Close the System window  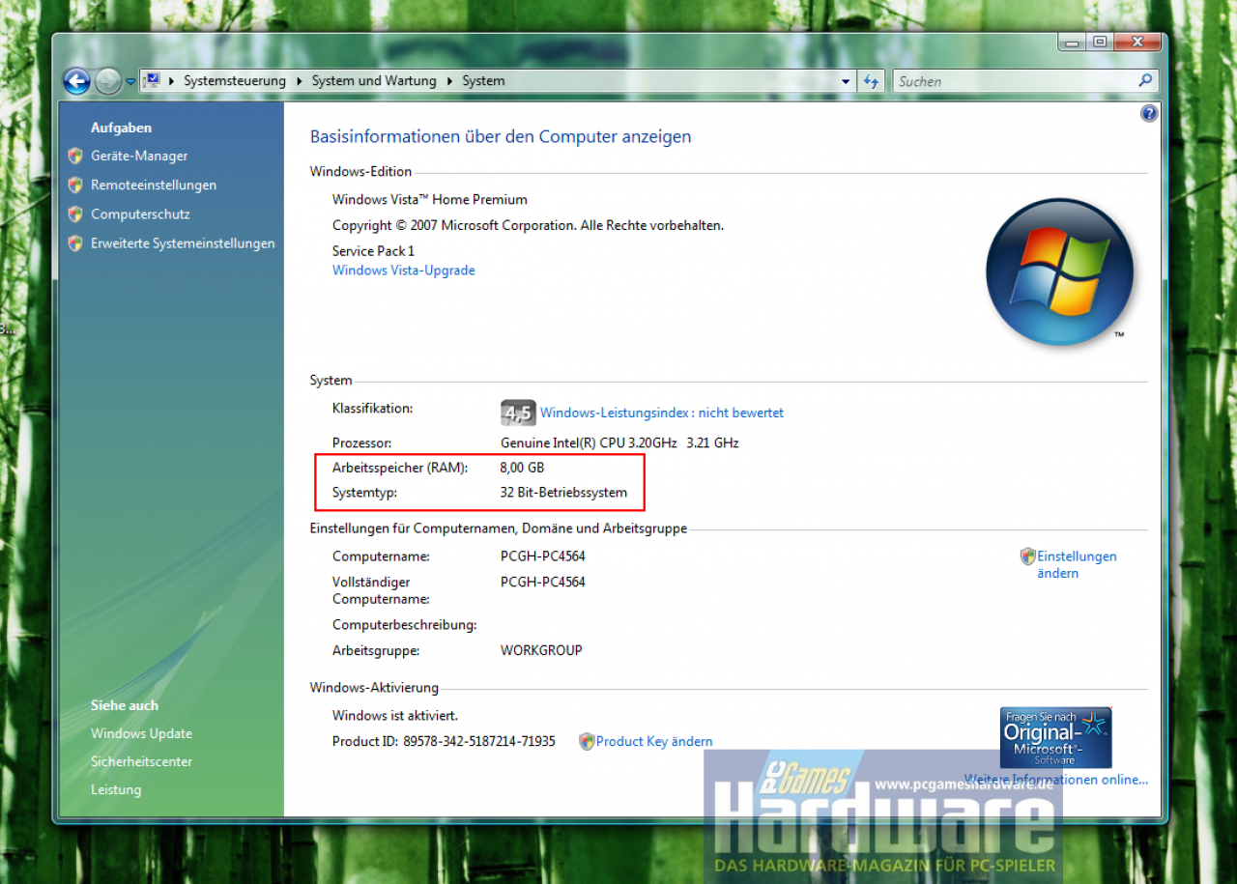tap(1136, 42)
